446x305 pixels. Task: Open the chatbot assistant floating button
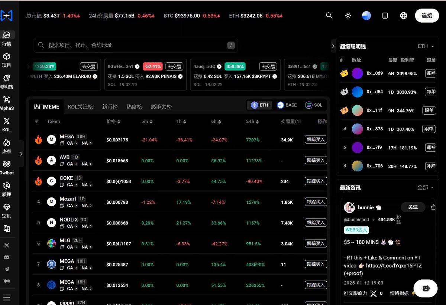click(x=426, y=288)
